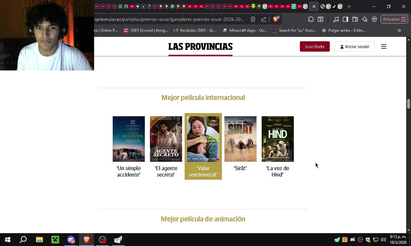The image size is (411, 246).
Task: Open the Minecraft creeper taskbar icon
Action: click(x=55, y=240)
